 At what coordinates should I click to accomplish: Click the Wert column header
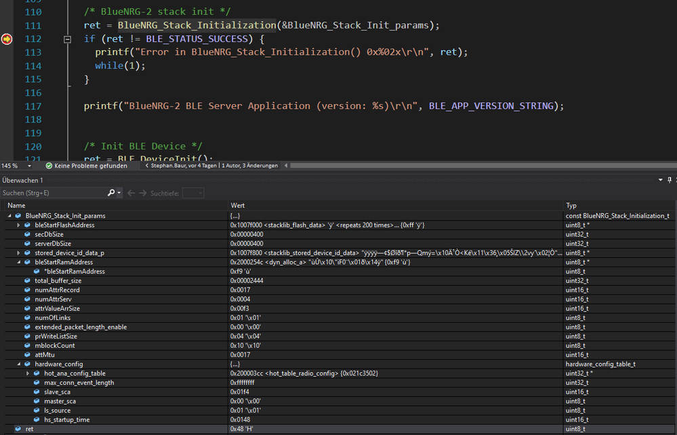coord(238,205)
